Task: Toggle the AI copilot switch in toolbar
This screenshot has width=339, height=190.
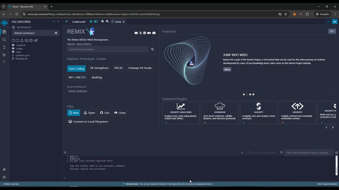Action: [x=96, y=21]
